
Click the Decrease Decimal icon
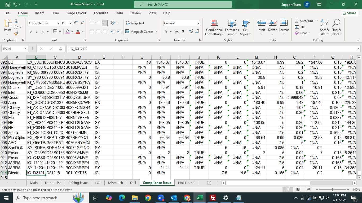197,31
